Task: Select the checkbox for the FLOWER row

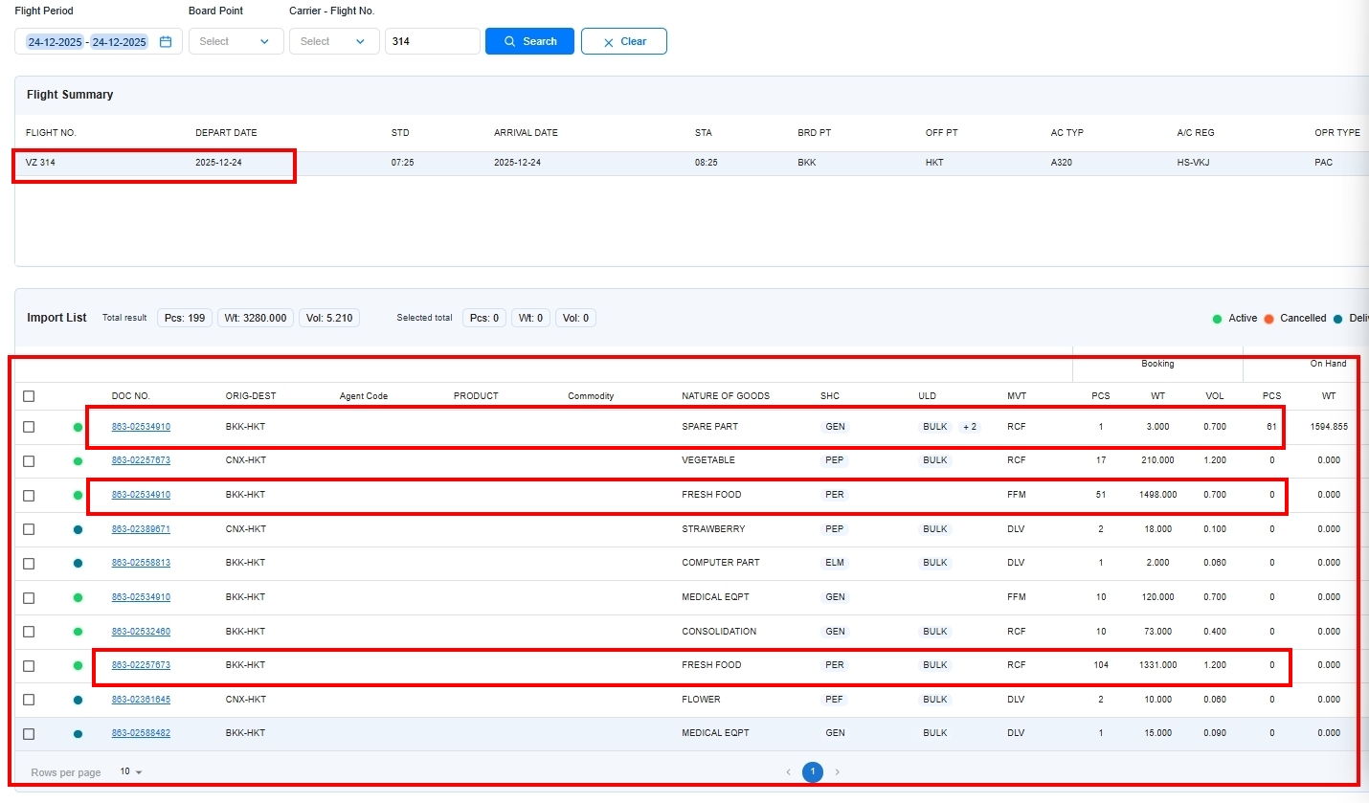Action: 29,700
